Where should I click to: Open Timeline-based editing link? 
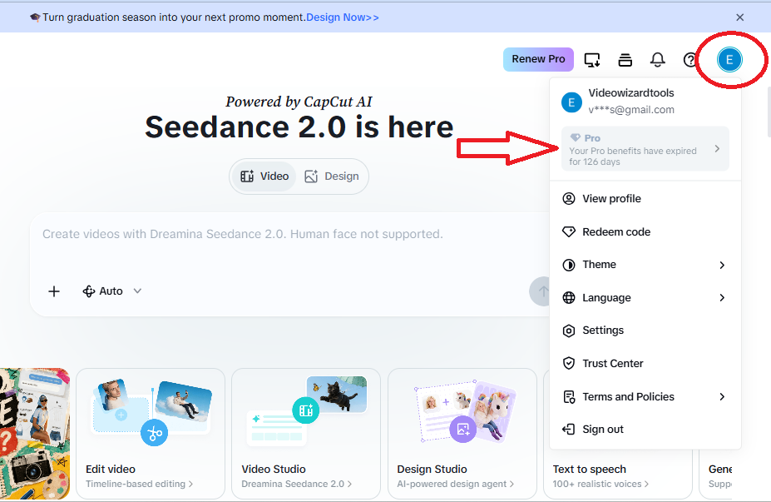(x=139, y=484)
